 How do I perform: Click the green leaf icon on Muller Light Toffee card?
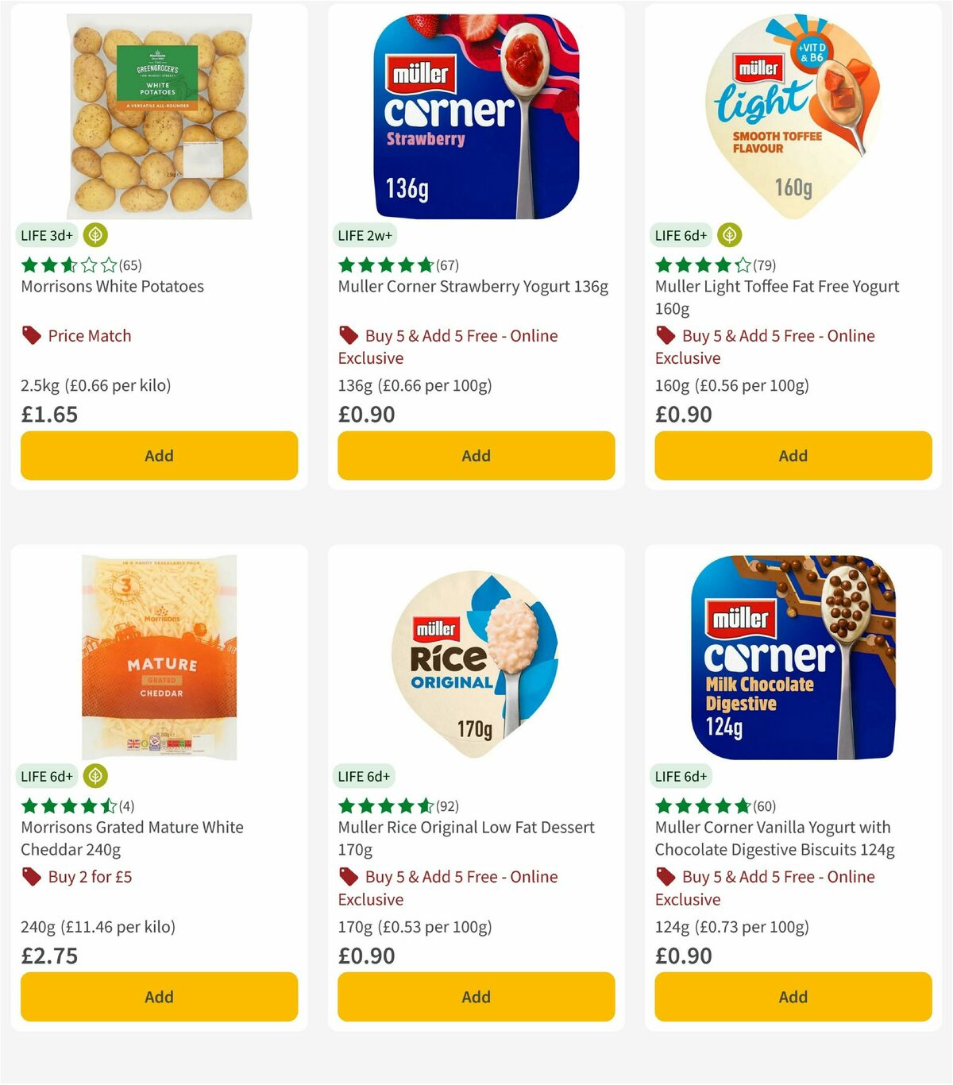coord(728,235)
